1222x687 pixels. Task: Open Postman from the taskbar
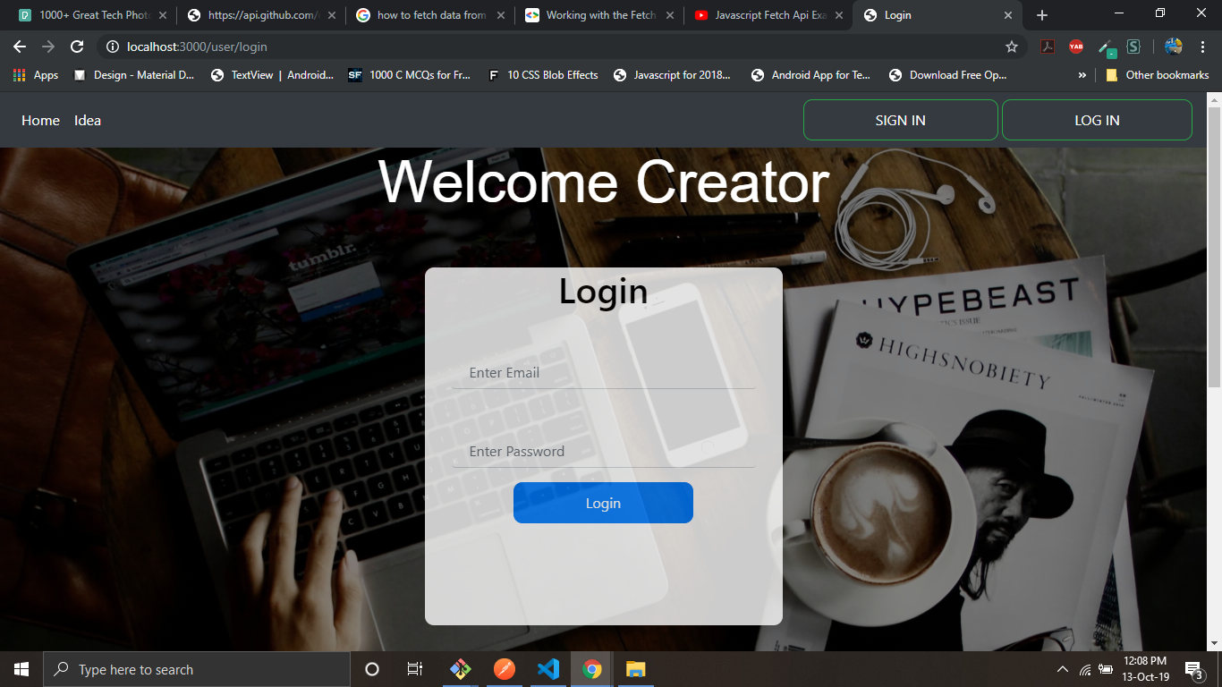click(505, 669)
